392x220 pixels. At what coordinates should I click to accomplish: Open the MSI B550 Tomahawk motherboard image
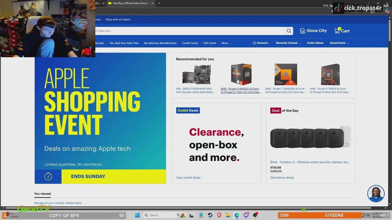196,74
